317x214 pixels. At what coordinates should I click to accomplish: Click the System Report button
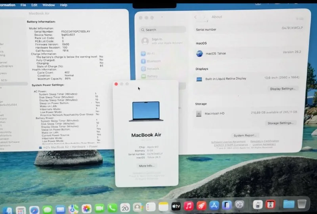pos(245,135)
